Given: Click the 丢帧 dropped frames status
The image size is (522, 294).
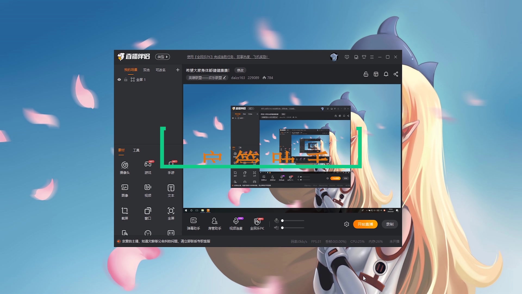Looking at the screenshot, I should click(x=336, y=241).
